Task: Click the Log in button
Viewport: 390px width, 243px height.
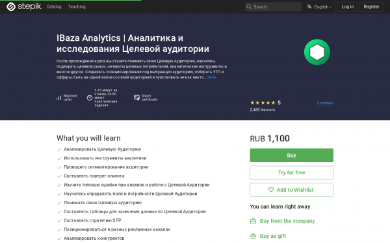Action: pyautogui.click(x=348, y=6)
